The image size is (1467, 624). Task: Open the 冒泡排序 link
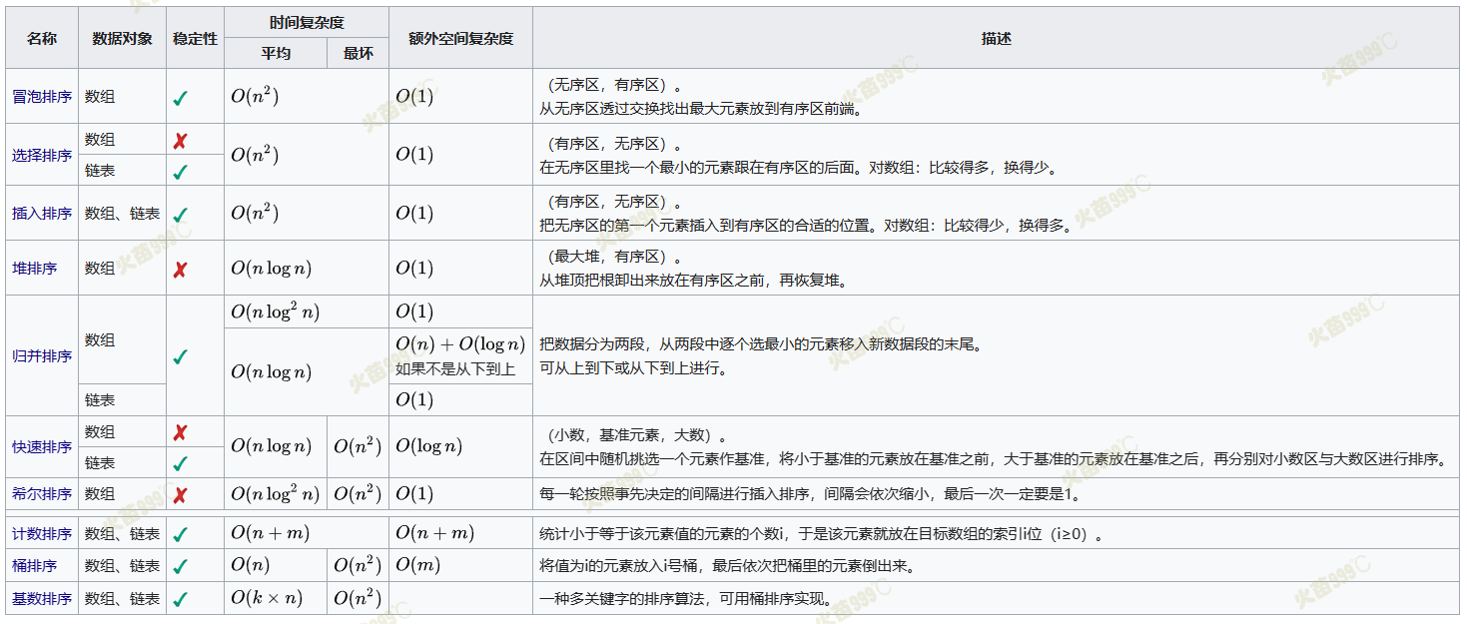coord(42,98)
